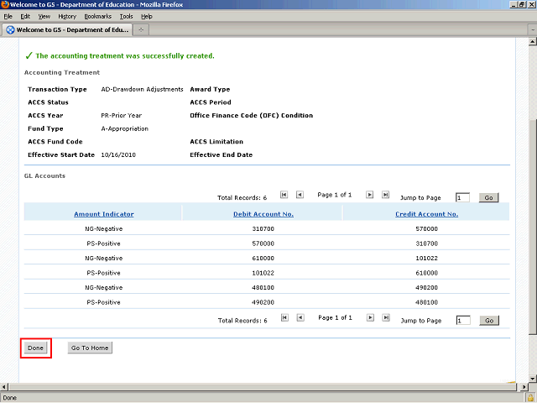
Task: Open the File menu
Action: click(x=8, y=16)
